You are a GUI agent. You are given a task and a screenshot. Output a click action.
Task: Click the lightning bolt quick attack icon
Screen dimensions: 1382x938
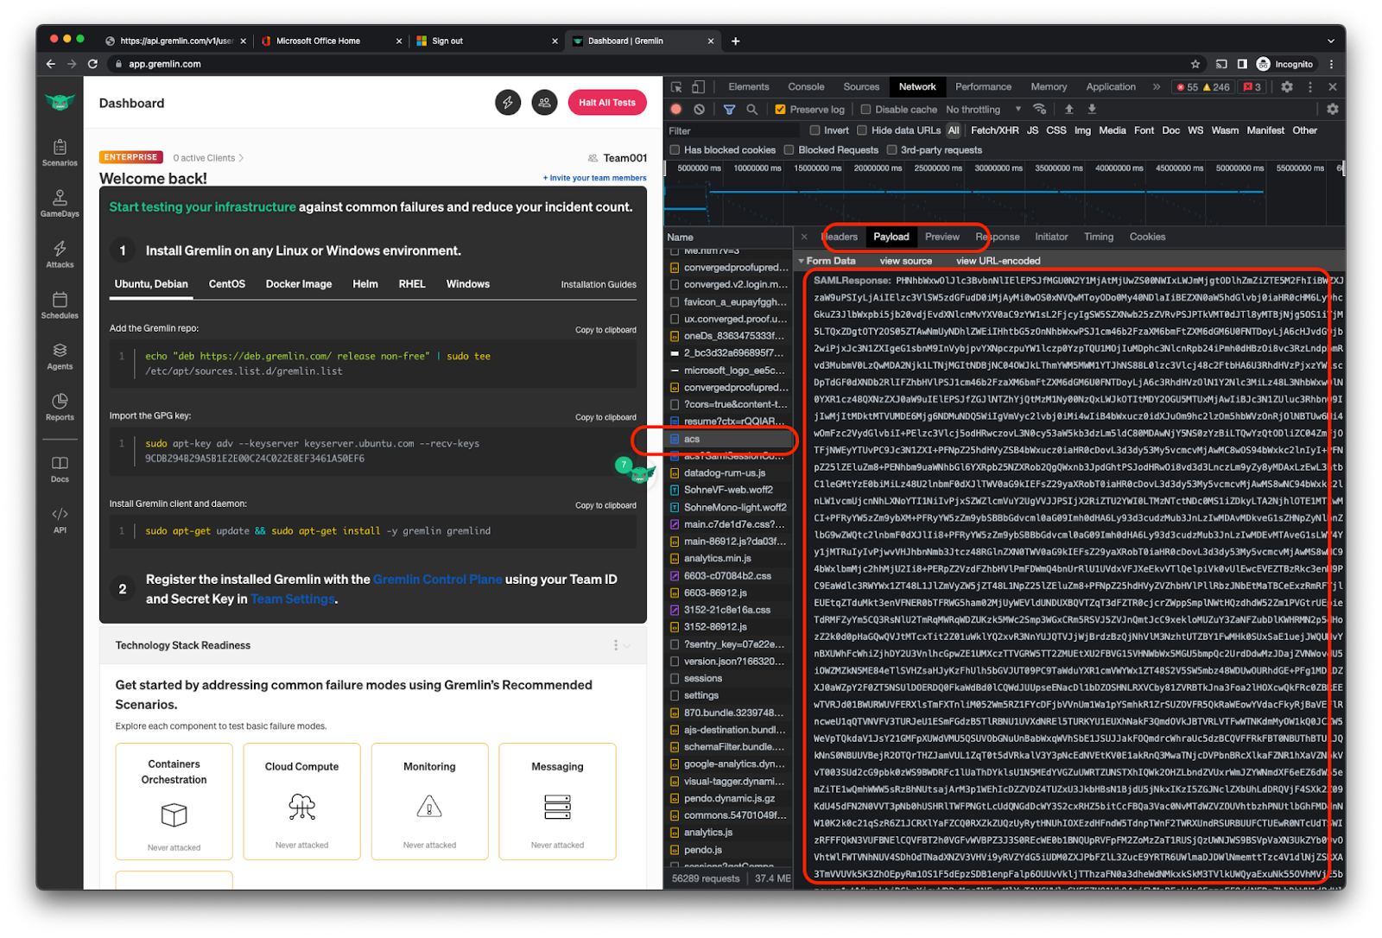click(508, 103)
